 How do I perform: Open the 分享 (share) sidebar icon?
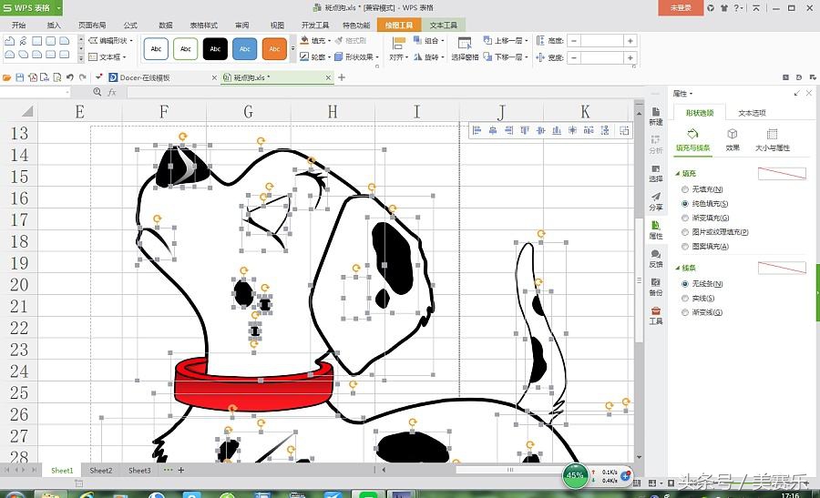(656, 201)
